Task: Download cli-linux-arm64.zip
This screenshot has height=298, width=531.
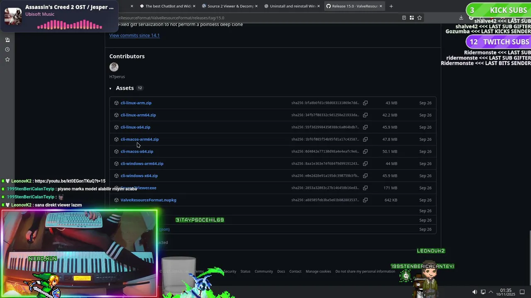Action: [138, 115]
